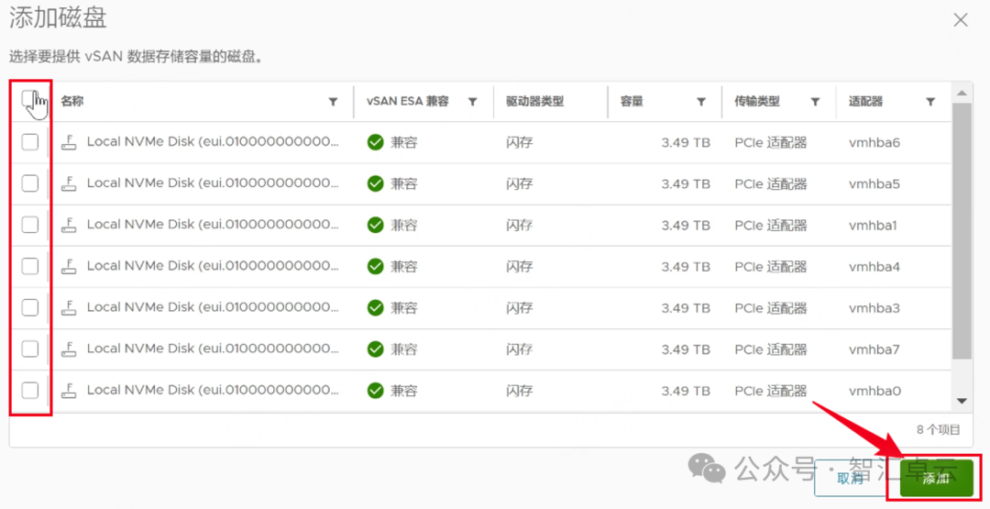Click green compatible checkmark in vmhba5 row
This screenshot has height=509, width=990.
(x=375, y=183)
